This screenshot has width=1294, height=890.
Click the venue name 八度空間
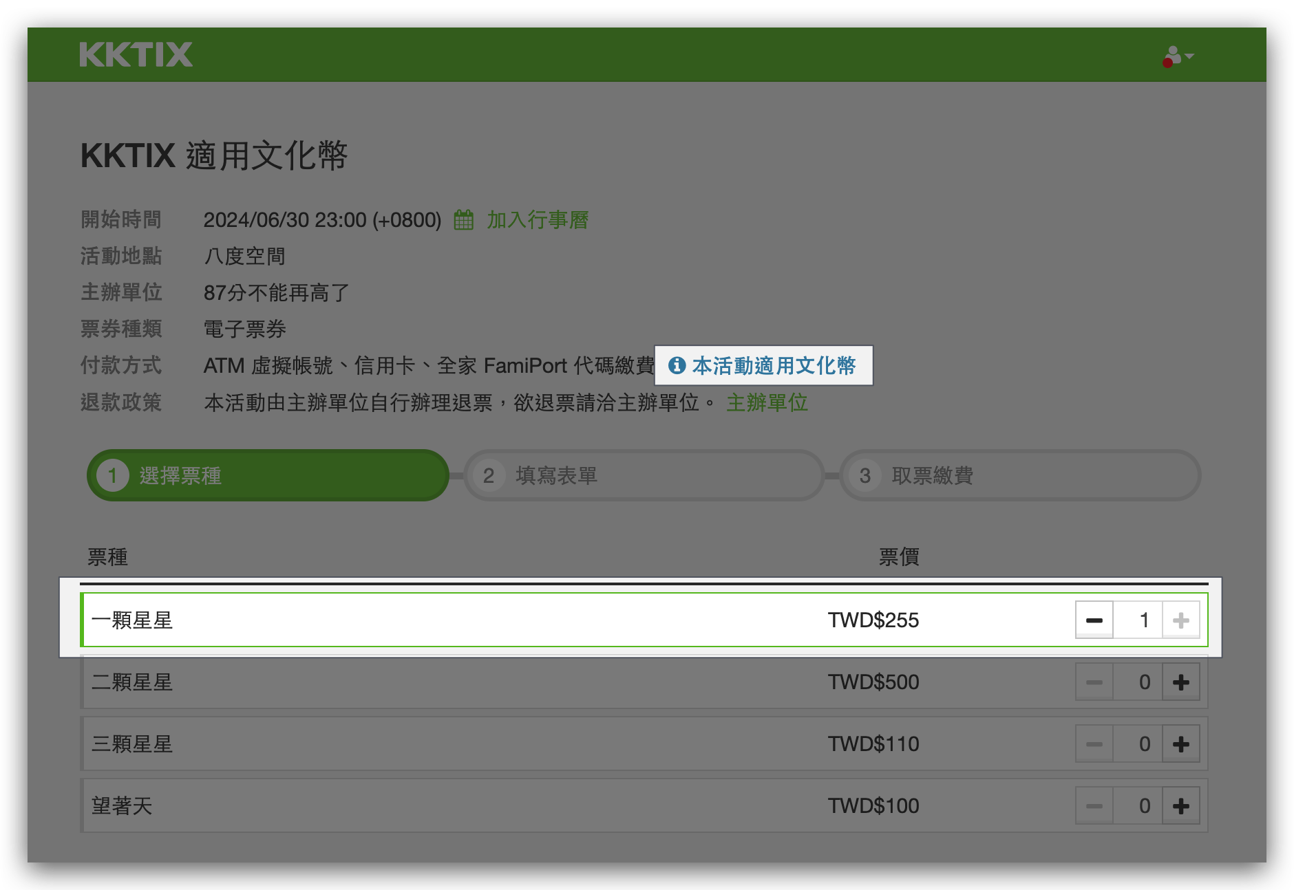click(244, 257)
